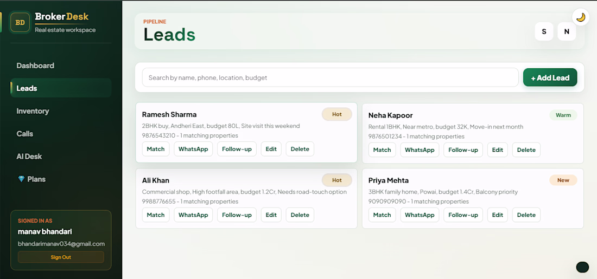597x279 pixels.
Task: Click the + Add Lead button
Action: pos(550,77)
